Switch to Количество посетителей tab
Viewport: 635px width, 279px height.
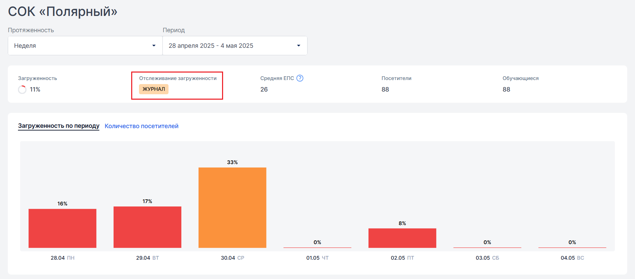[141, 126]
